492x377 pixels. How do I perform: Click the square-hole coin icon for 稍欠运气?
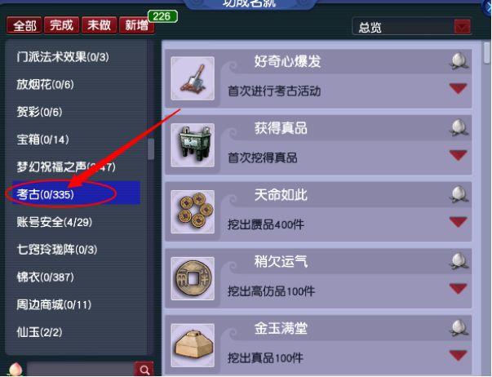tap(193, 279)
